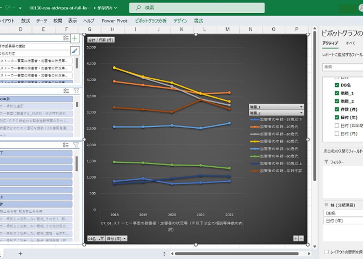The height and width of the screenshot is (259, 363).
Task: Uncheck the 階層_1 field checkbox
Action: pos(337,93)
